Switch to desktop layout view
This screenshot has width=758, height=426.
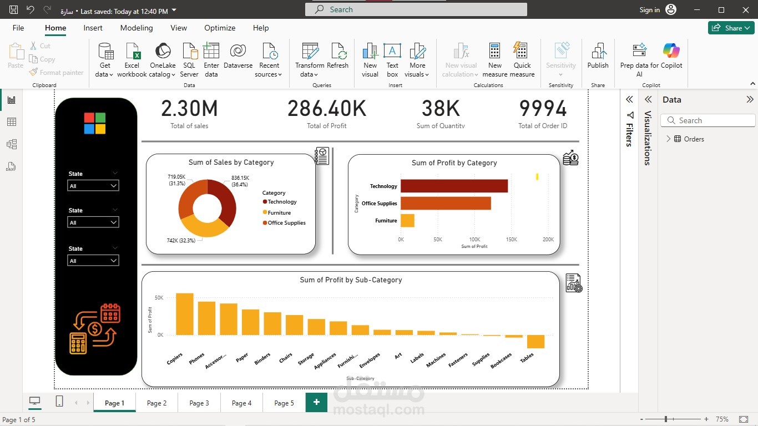point(35,402)
